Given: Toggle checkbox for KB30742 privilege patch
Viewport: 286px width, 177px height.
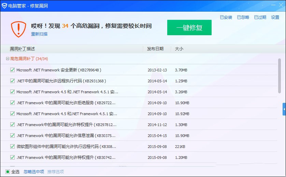Looking at the screenshot, I should (12, 157).
